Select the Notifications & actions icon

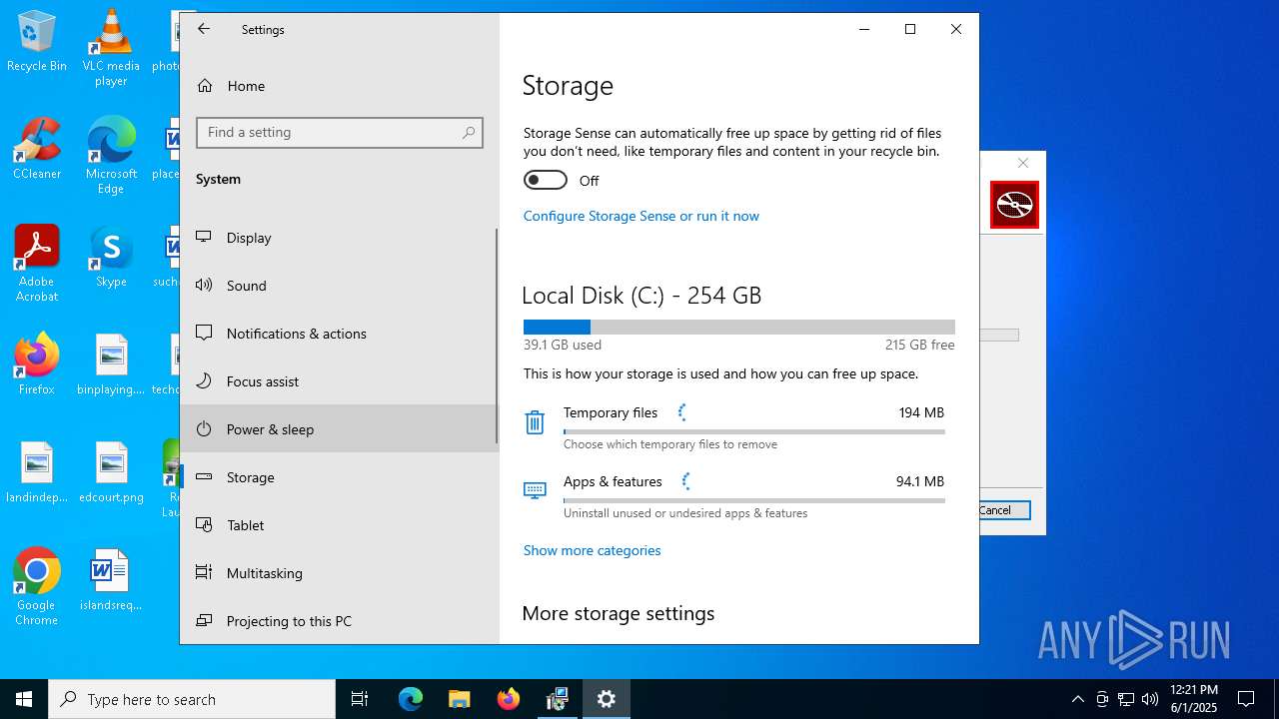click(204, 333)
